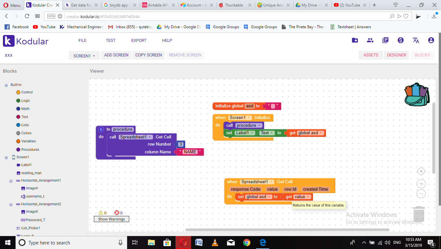The height and width of the screenshot is (249, 441).
Task: Open the FILE menu
Action: point(82,41)
